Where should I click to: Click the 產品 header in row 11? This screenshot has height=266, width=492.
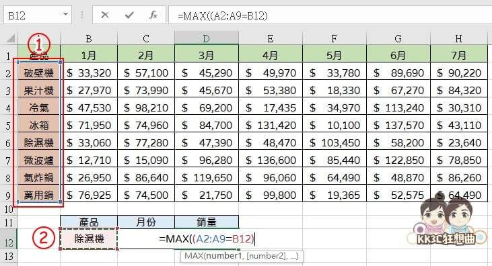89,222
